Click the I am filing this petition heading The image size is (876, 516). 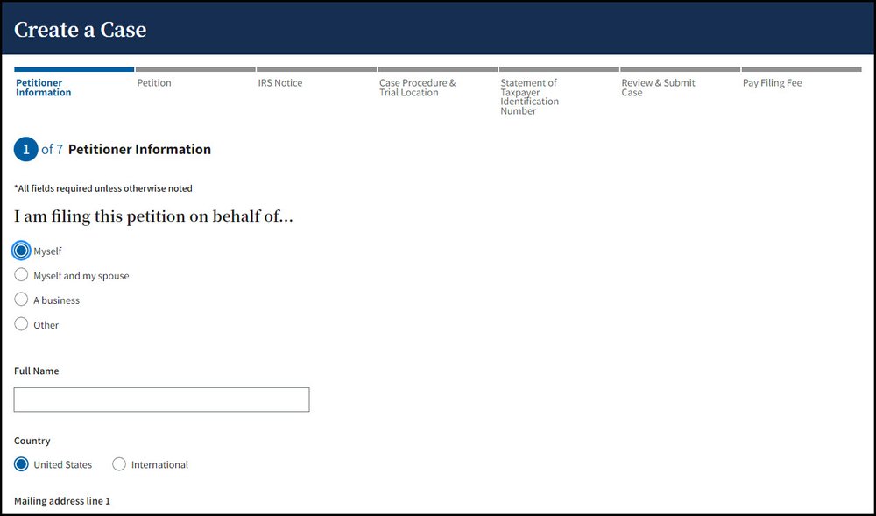[x=153, y=216]
